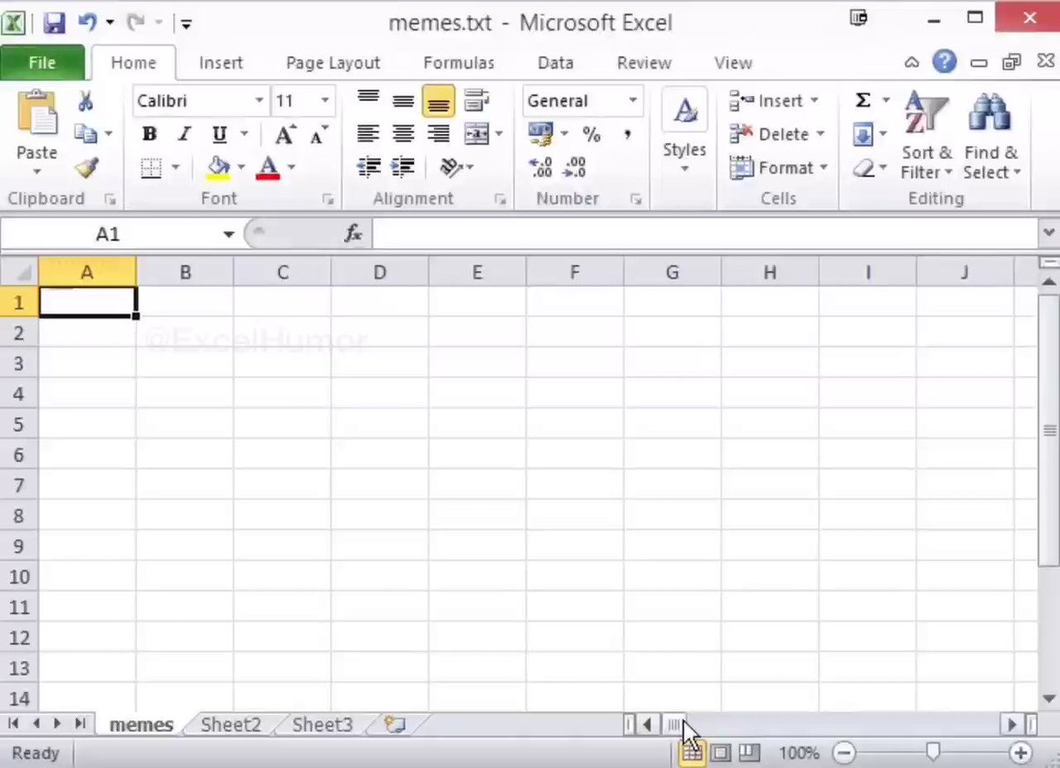Select the Format Painter brush
Image resolution: width=1060 pixels, height=768 pixels.
[86, 167]
